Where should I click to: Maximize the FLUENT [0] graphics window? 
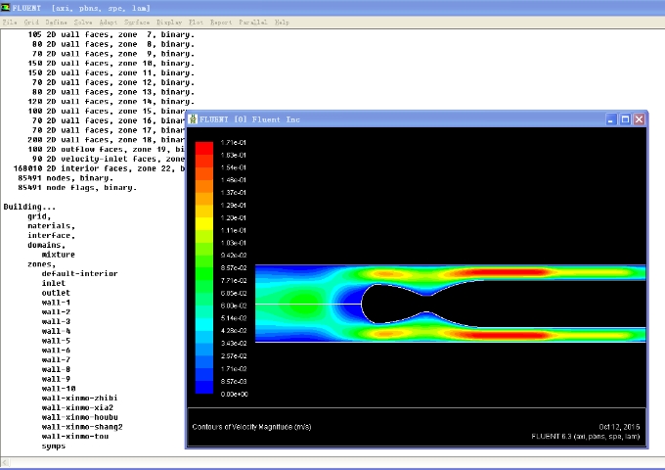(x=625, y=119)
